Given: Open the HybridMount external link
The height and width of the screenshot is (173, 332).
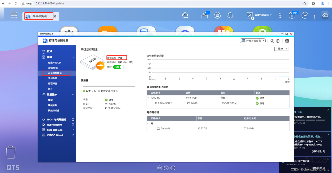Looking at the screenshot, I should [x=54, y=125].
